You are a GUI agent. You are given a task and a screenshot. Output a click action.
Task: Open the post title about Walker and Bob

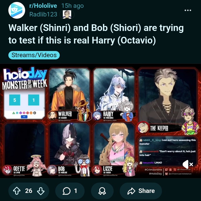[96, 34]
